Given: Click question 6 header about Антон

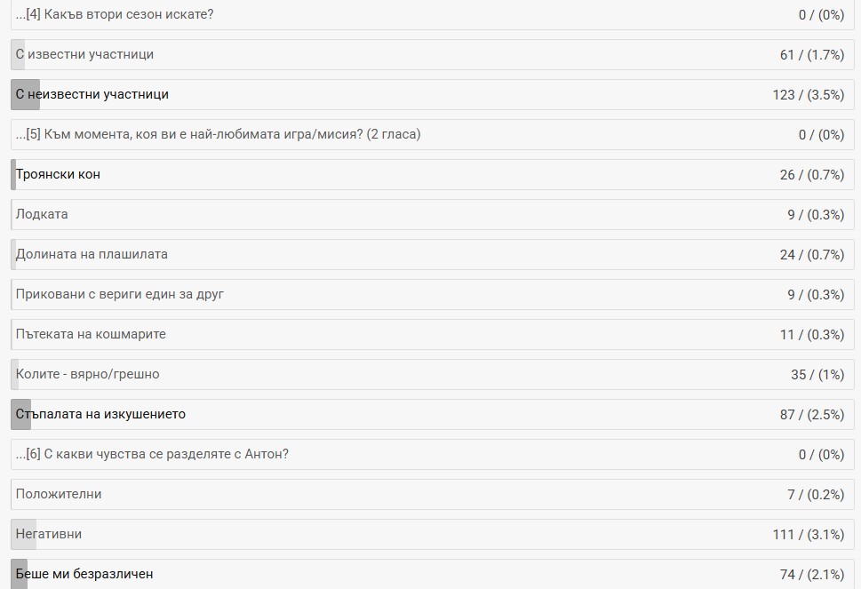Looking at the screenshot, I should pyautogui.click(x=152, y=455).
